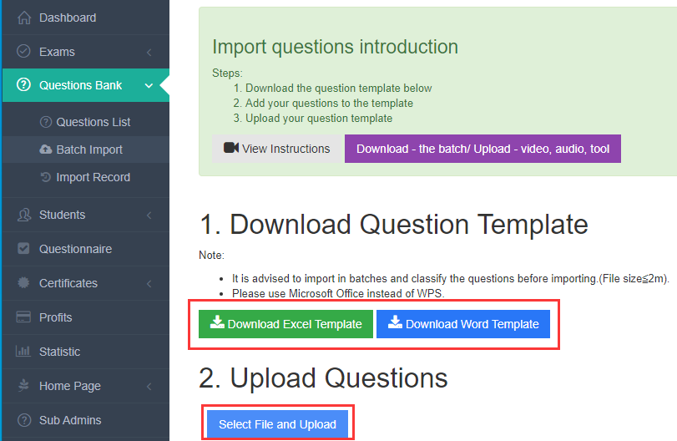Click the video camera icon in View Instructions
The width and height of the screenshot is (677, 441).
coord(231,148)
